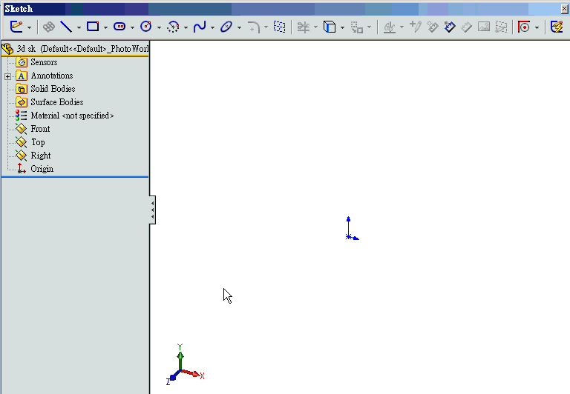Open the Circle tool dropdown arrow
Viewport: 570px width, 394px height.
159,27
